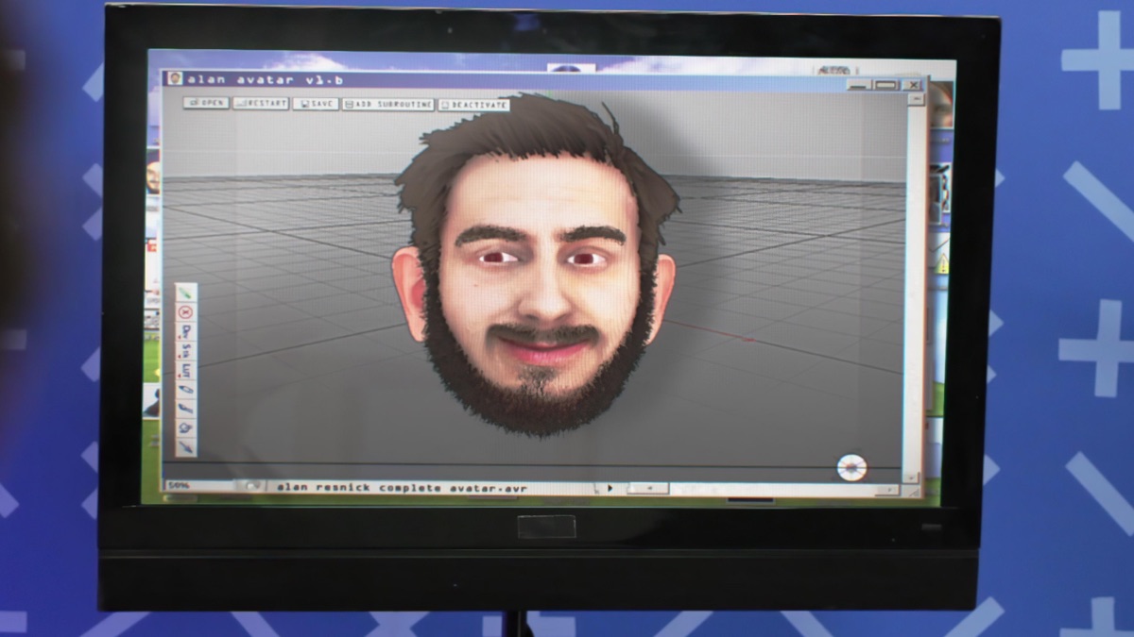The image size is (1134, 637).
Task: Click the round red-white dial in viewport corner
Action: 851,466
